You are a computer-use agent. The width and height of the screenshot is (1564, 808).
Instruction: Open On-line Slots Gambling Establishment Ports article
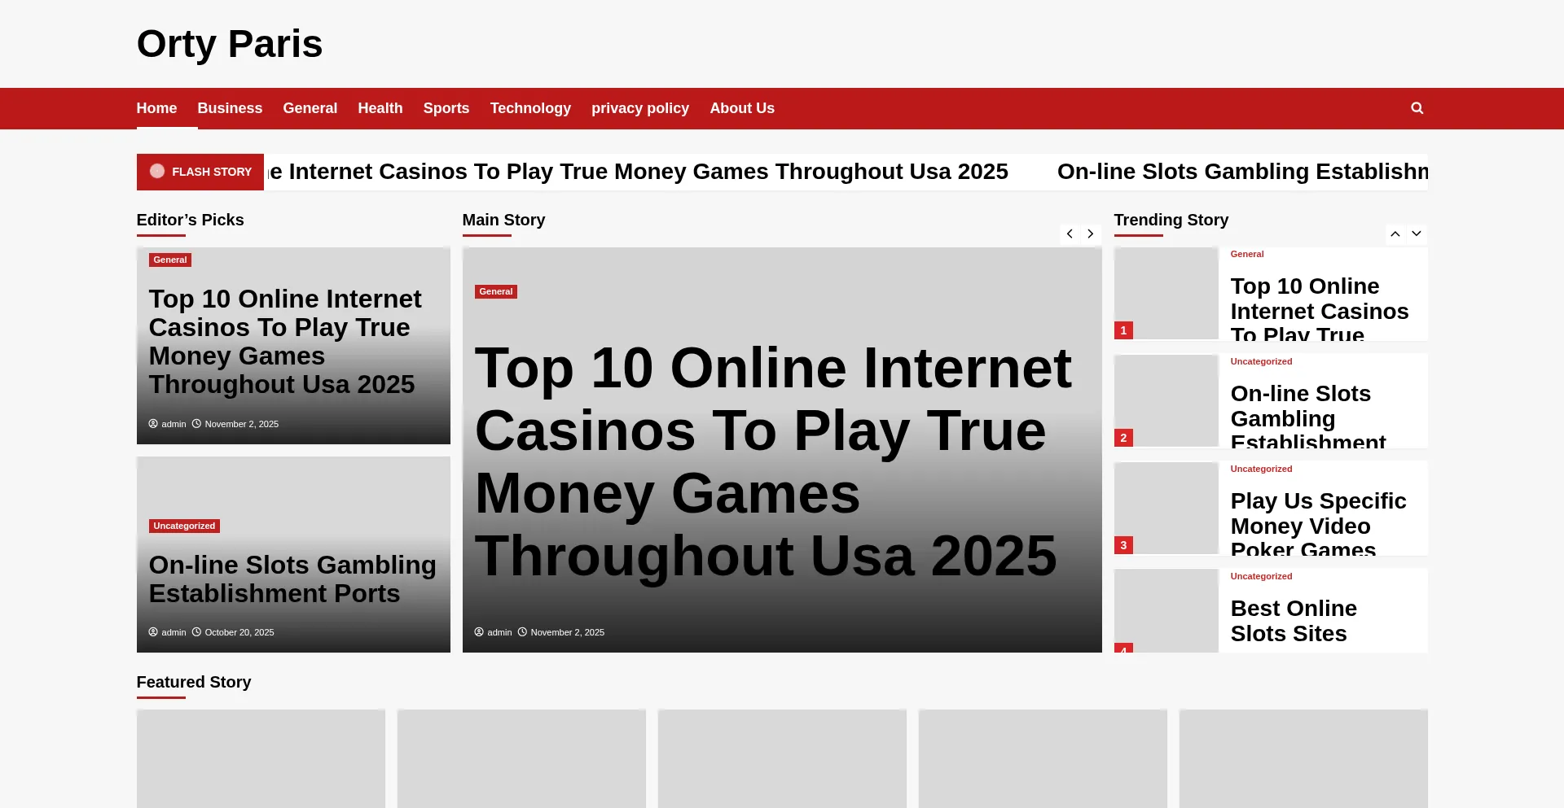point(292,579)
